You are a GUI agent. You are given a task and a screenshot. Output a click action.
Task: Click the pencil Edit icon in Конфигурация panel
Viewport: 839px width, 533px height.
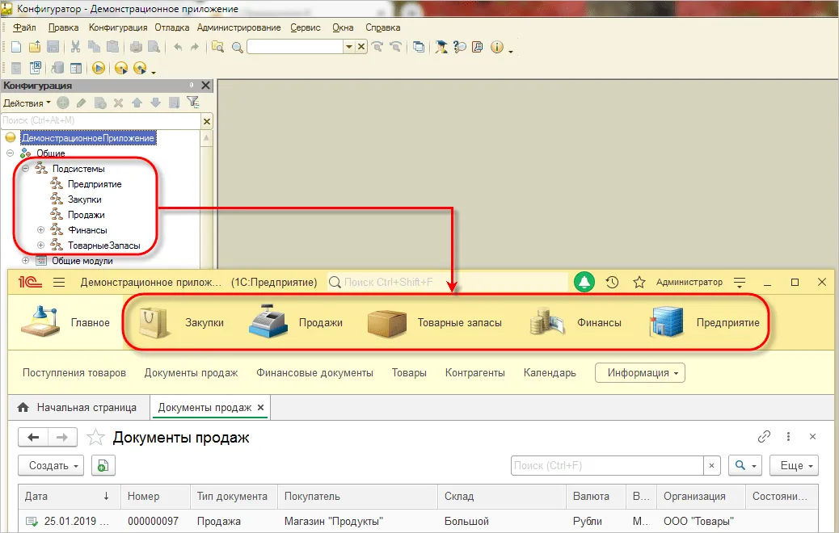(x=82, y=103)
